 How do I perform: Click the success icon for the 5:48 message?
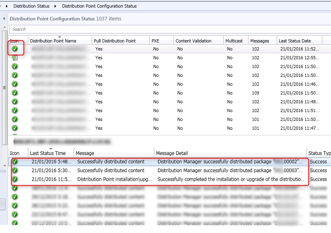(15, 162)
